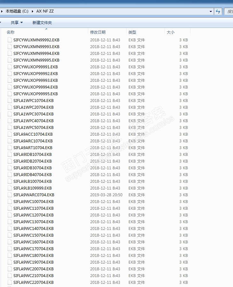The height and width of the screenshot is (287, 233).
Task: Click file icon of SIFLA9IDB20704.EKB
Action: point(10,161)
